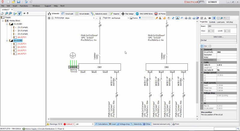Switch to the Circuit edit tab
240x131 pixels.
(67, 14)
